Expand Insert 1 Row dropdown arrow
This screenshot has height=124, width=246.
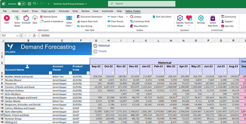[127, 17]
